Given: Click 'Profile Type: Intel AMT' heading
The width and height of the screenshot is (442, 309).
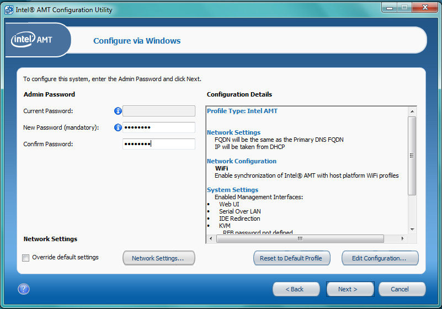Looking at the screenshot, I should click(242, 111).
